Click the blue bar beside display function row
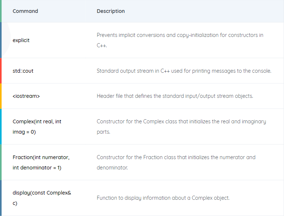Screen dimensions: 284x216 pos(1,198)
